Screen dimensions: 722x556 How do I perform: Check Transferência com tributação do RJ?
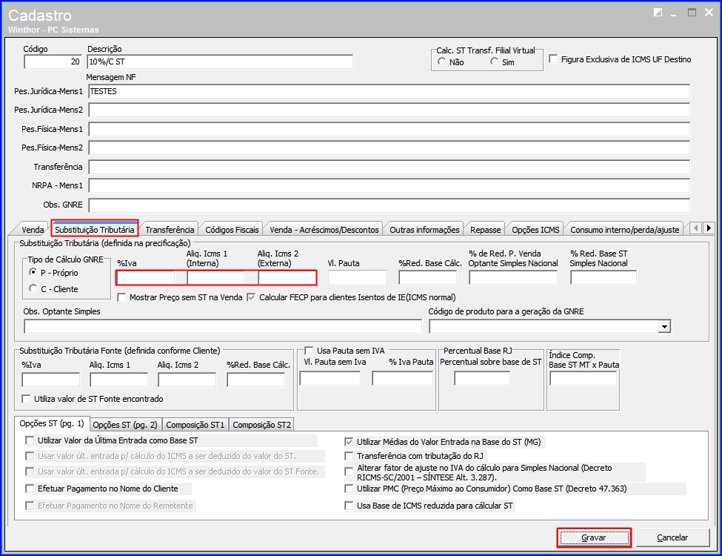click(x=349, y=456)
